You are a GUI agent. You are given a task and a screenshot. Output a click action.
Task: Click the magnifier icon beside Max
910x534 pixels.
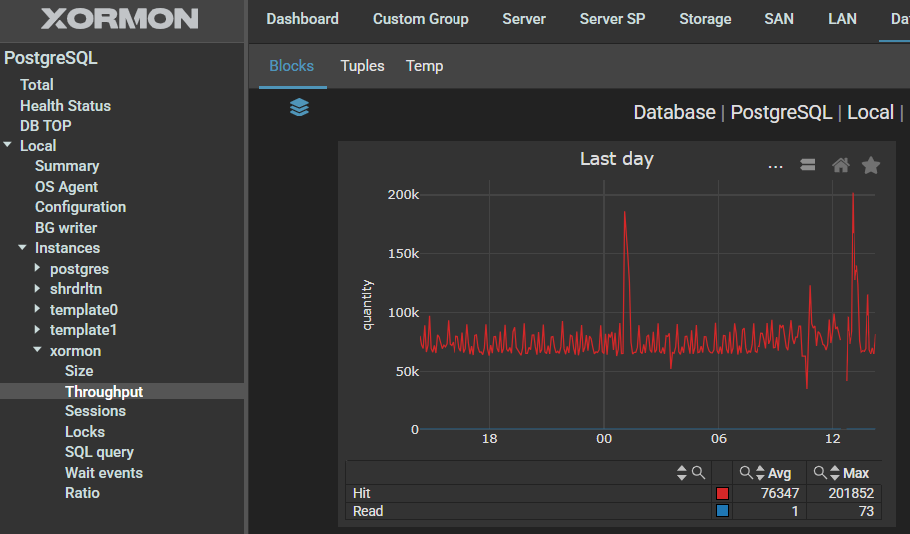coord(820,473)
